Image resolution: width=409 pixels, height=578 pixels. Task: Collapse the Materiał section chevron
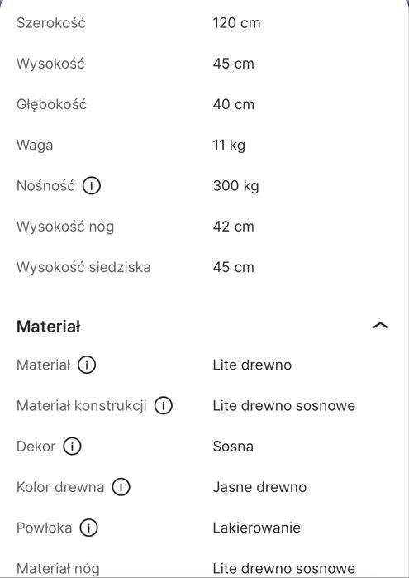pos(381,326)
